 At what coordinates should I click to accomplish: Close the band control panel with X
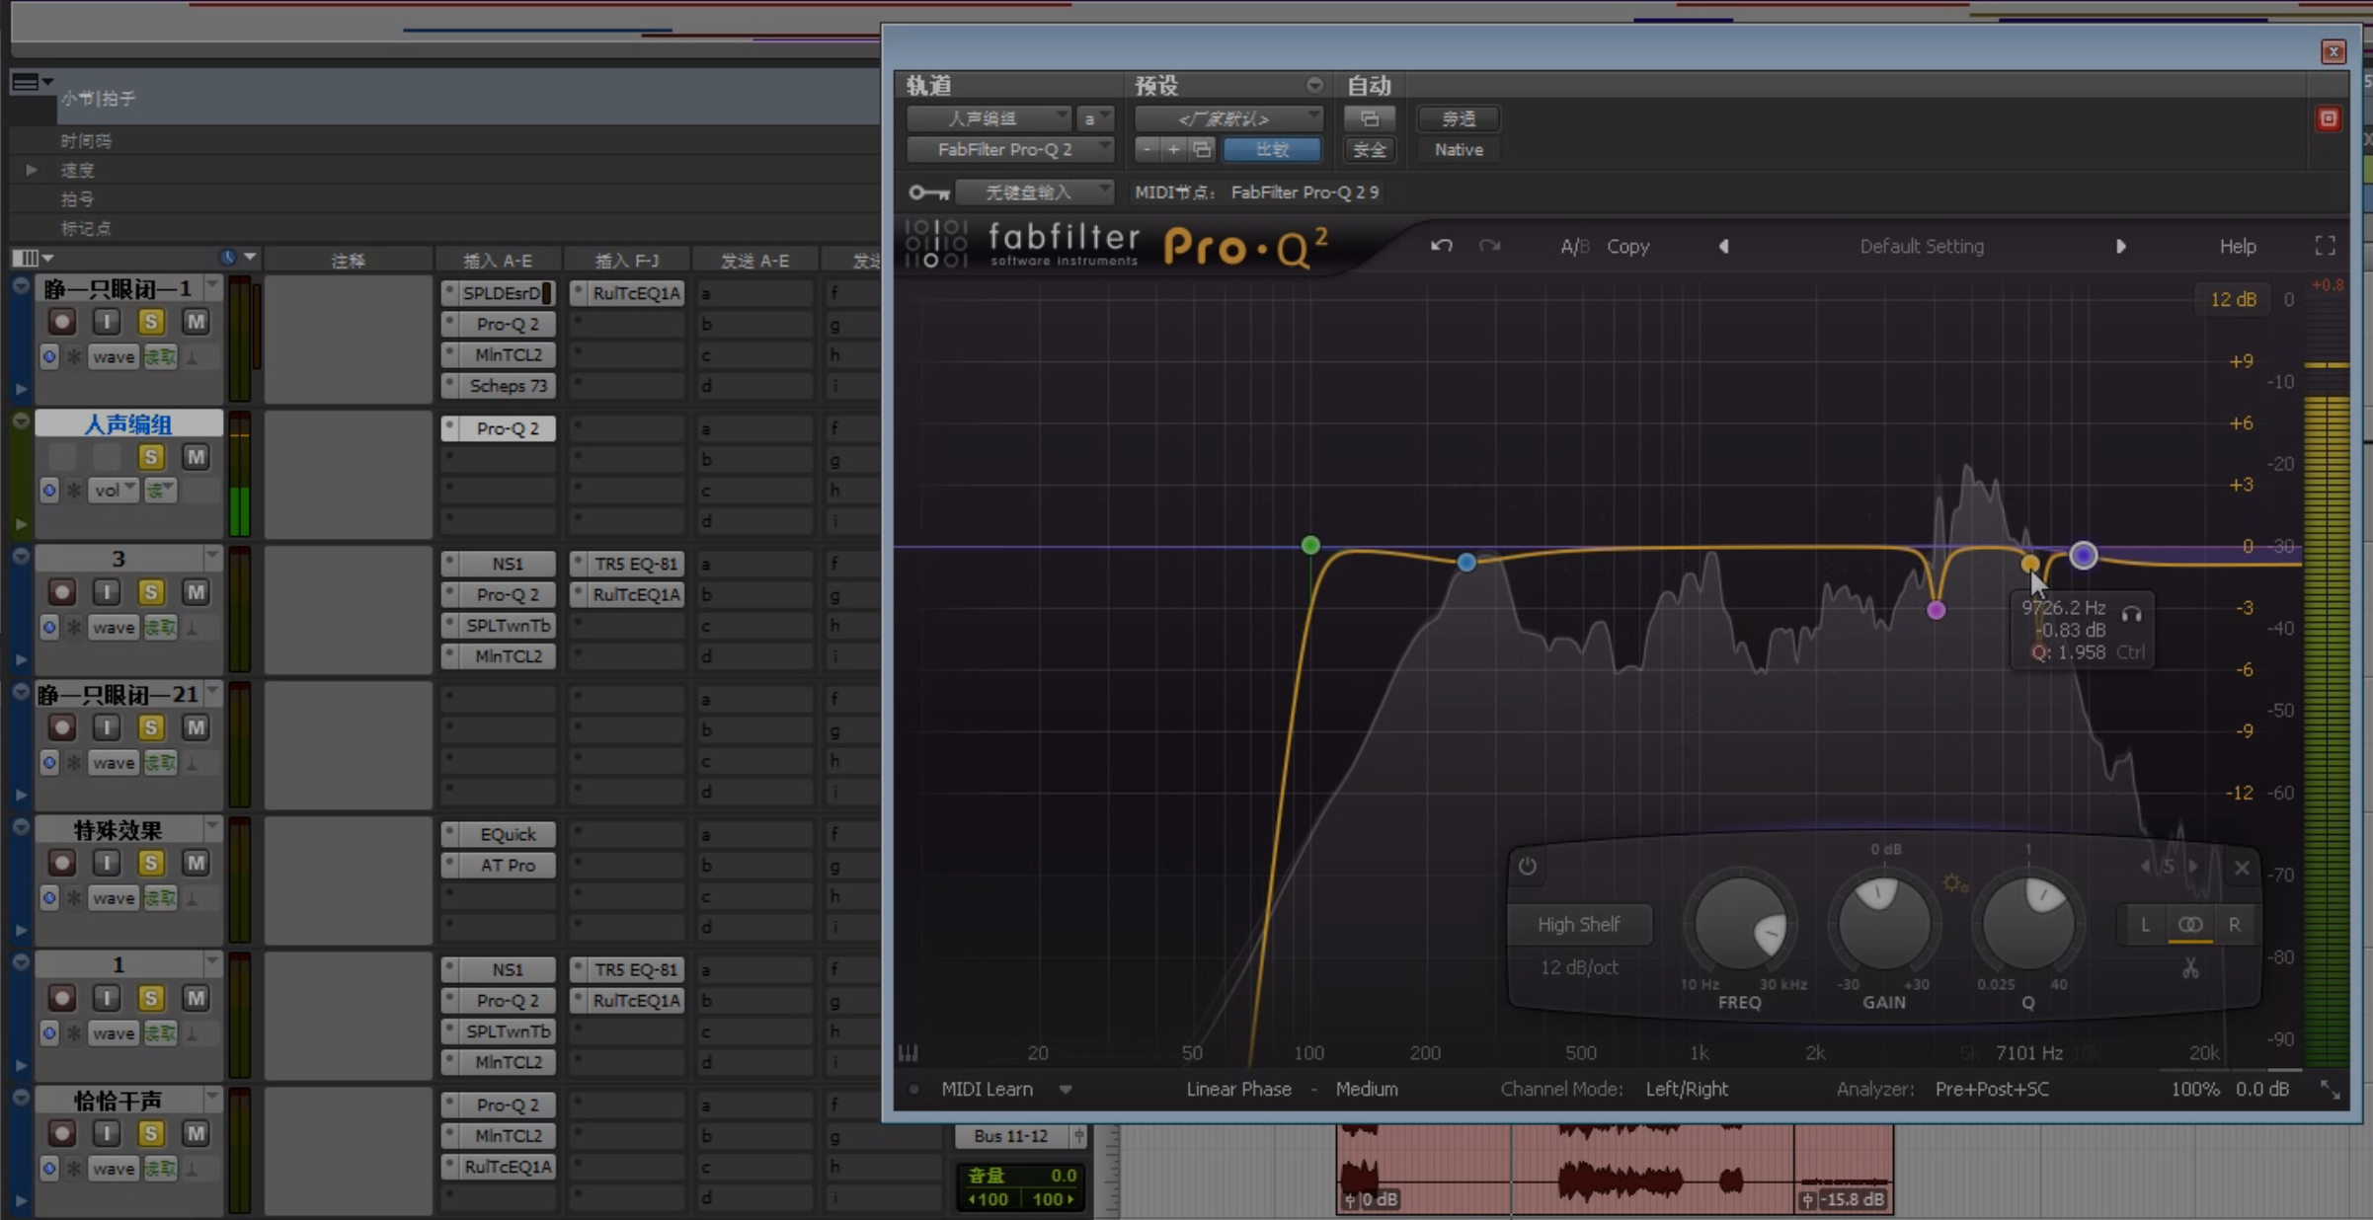pyautogui.click(x=2242, y=868)
